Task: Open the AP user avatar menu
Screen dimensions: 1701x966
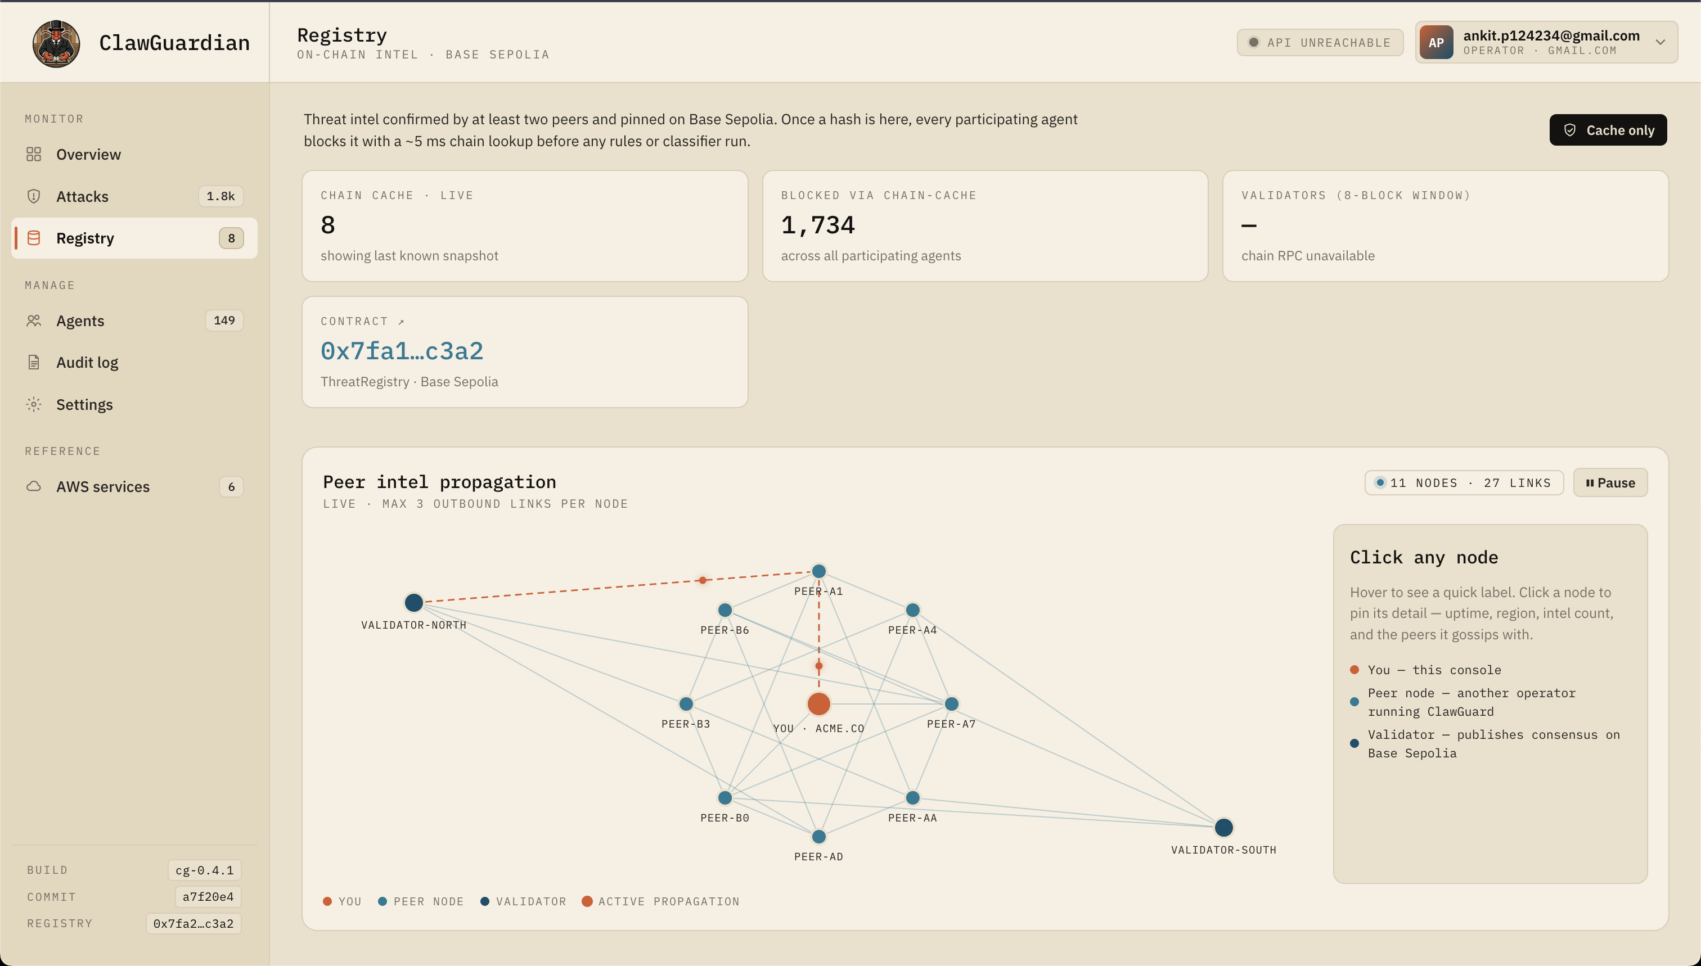Action: (x=1435, y=43)
